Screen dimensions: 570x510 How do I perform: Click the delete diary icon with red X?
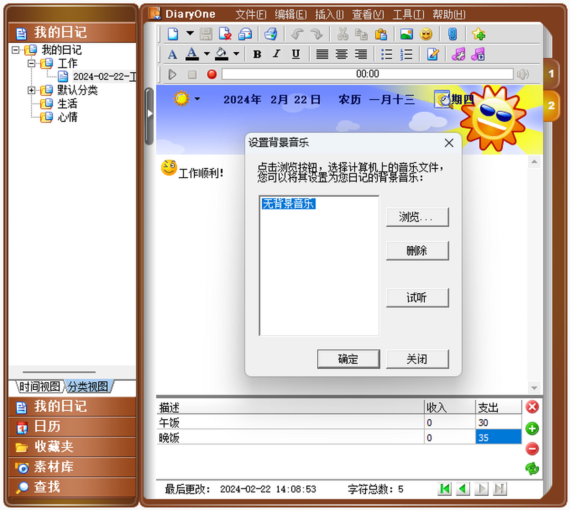[x=225, y=34]
